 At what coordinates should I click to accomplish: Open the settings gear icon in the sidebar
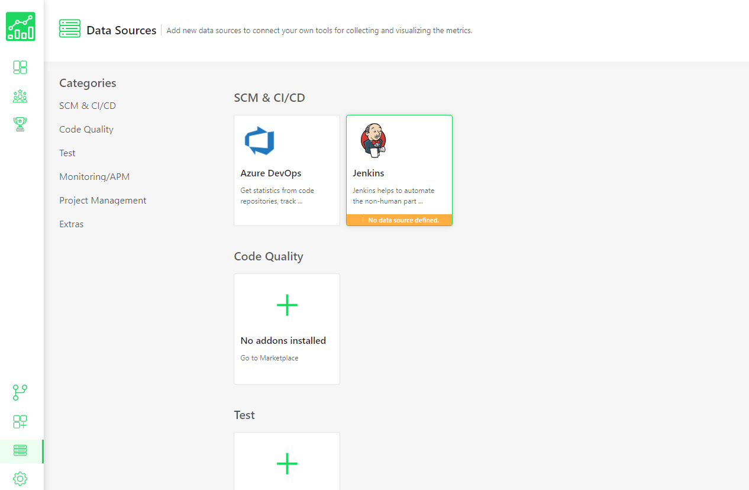pos(20,478)
